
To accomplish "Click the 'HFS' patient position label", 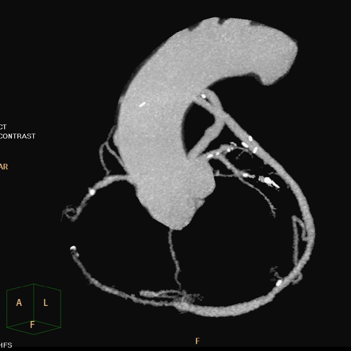I will coord(6,345).
